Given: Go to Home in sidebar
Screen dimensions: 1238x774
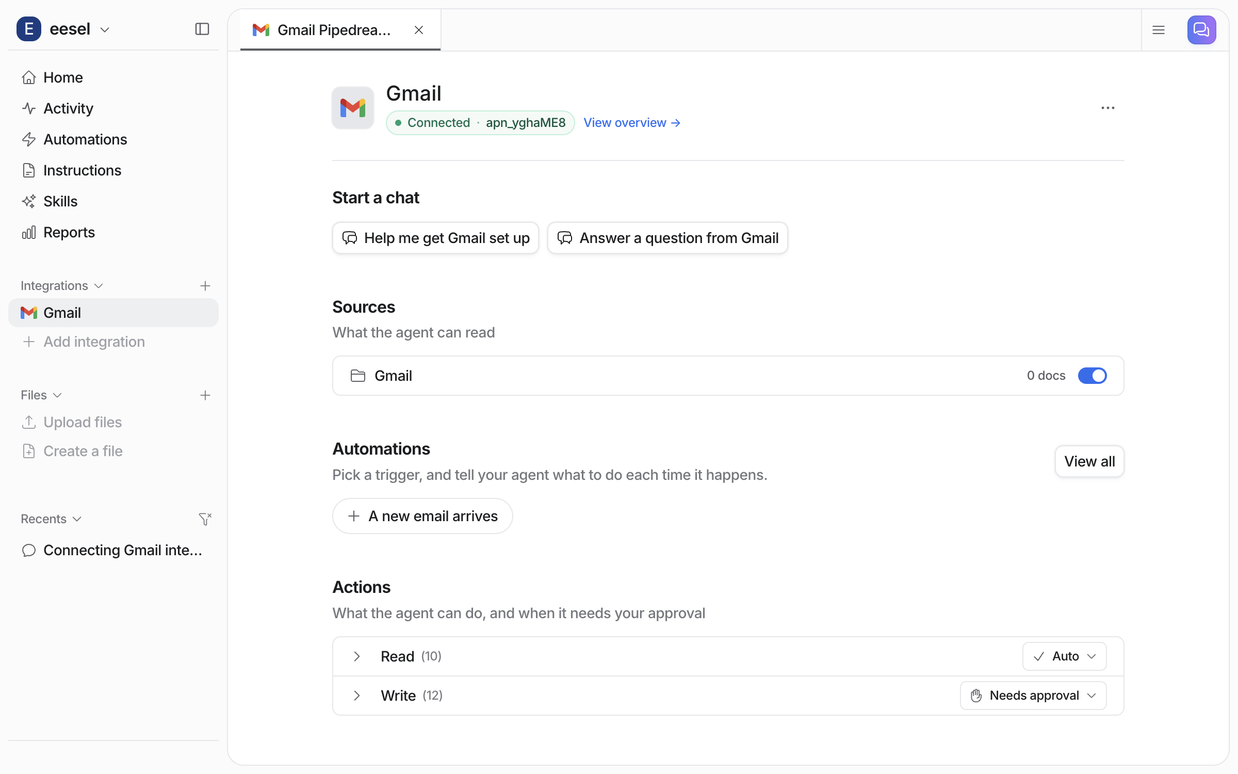Looking at the screenshot, I should (113, 77).
